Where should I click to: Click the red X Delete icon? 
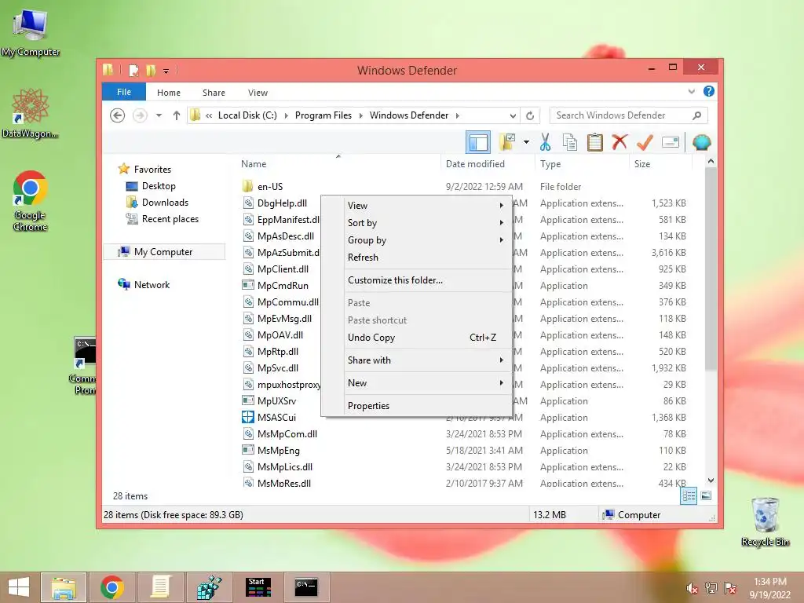[x=619, y=142]
